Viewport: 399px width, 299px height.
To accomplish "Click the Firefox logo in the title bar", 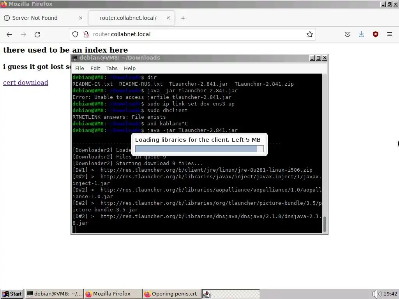I will click(x=4, y=4).
